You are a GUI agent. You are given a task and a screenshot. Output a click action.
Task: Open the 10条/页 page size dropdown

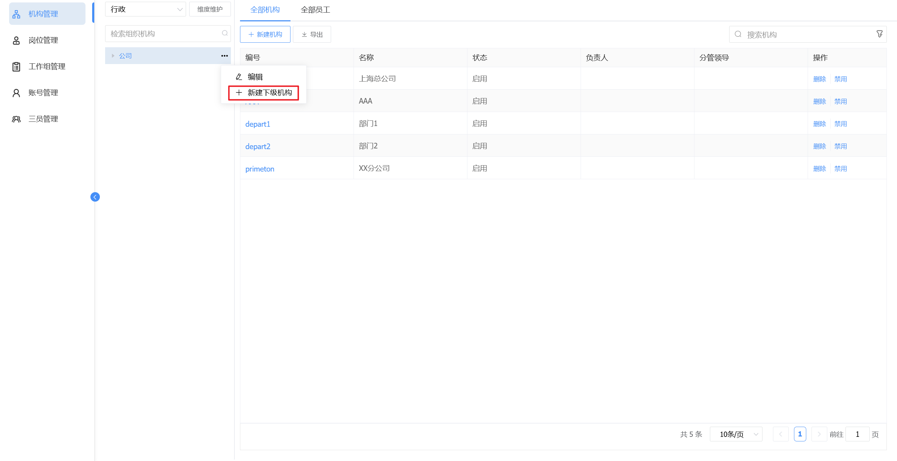point(736,434)
